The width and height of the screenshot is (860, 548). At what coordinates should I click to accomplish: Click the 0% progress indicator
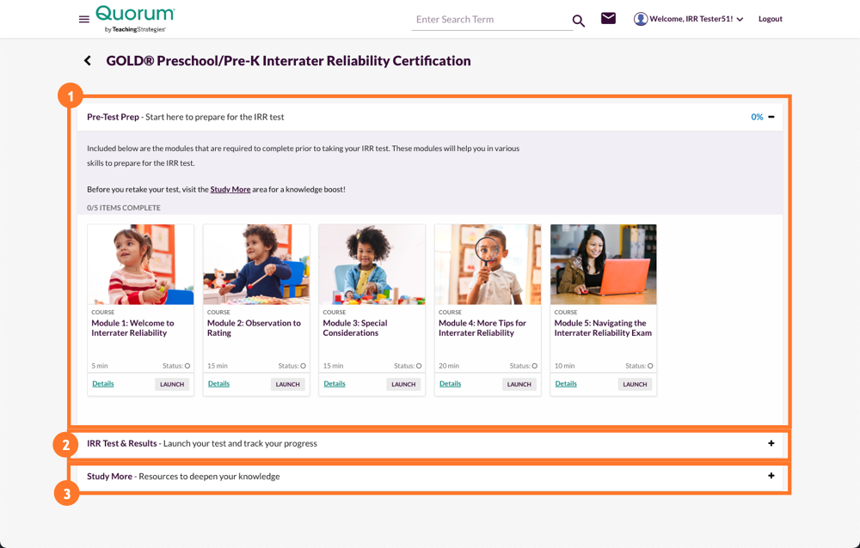tap(755, 116)
